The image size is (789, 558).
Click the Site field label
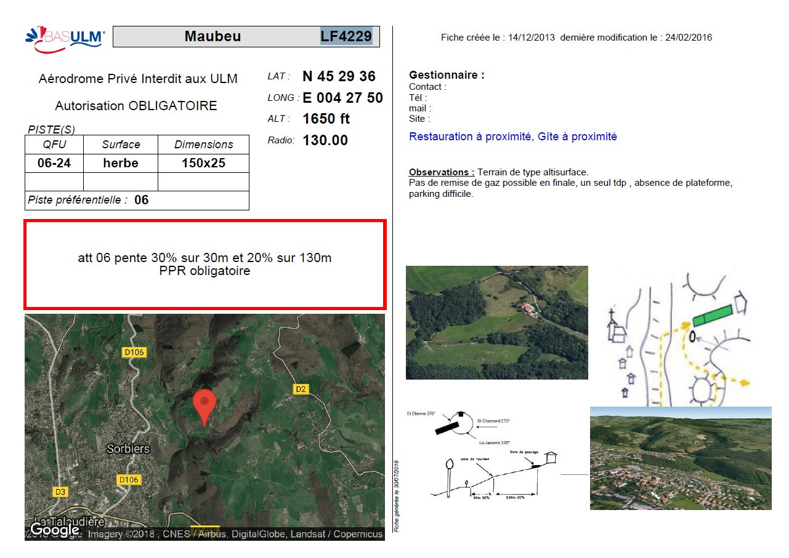click(x=419, y=119)
